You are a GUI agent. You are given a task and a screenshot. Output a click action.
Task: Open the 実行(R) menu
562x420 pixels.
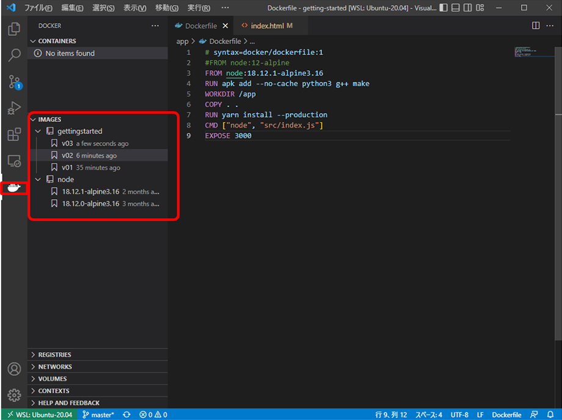(199, 7)
